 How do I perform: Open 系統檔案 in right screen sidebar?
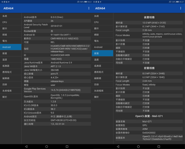pyautogui.click(x=103, y=91)
